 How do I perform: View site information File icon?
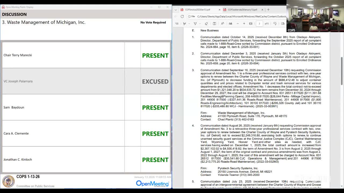(192, 16)
